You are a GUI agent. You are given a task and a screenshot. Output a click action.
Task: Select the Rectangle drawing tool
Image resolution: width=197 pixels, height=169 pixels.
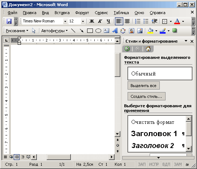[x=90, y=31]
